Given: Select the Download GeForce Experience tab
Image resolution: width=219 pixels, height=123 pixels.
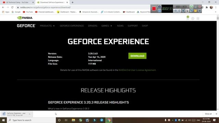Looking at the screenshot, I should tap(52, 2).
